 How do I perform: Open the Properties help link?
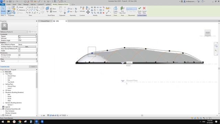[5, 66]
